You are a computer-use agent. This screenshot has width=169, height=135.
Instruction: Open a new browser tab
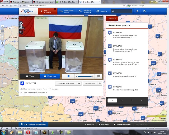103,2
